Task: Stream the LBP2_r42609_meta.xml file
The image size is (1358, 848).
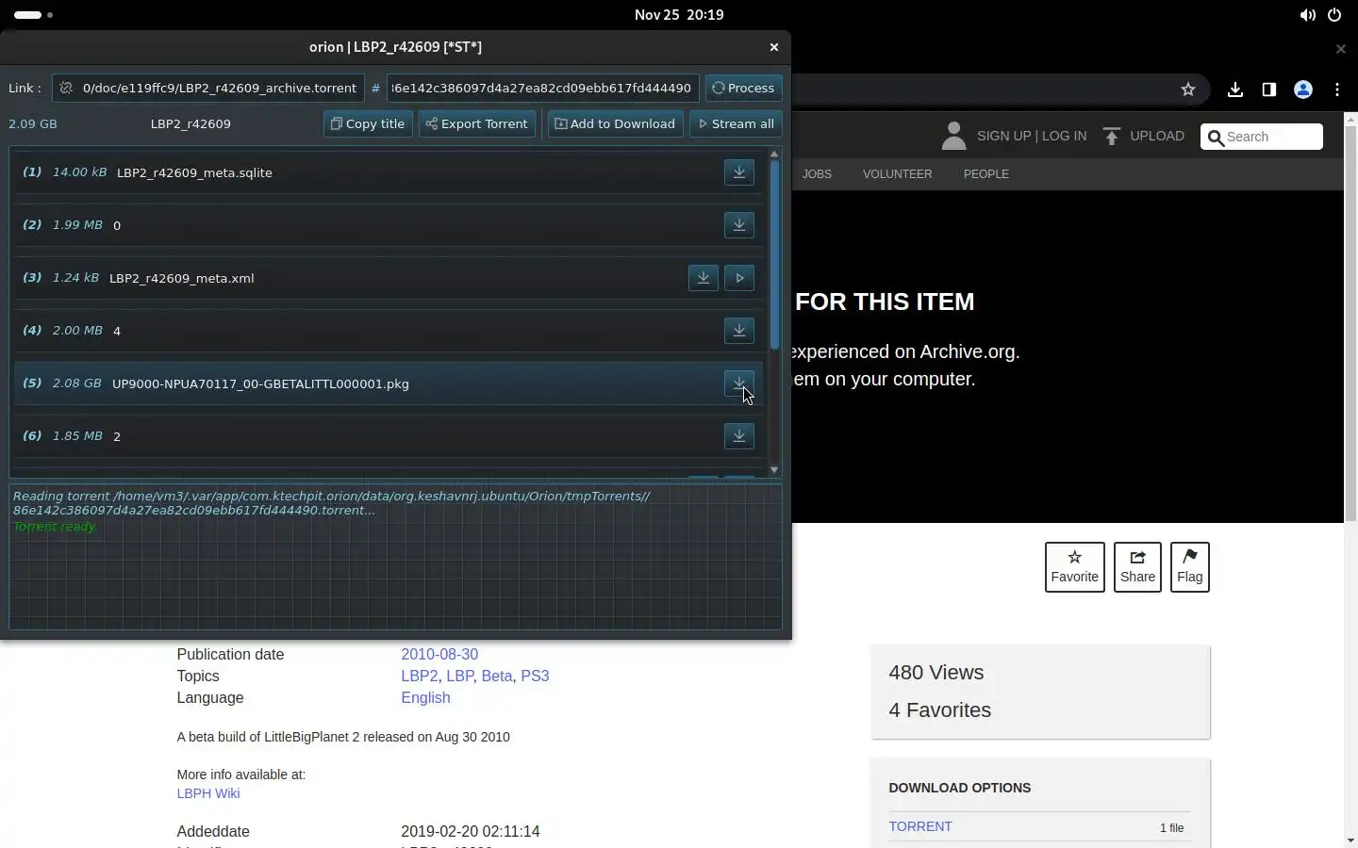Action: pos(739,278)
